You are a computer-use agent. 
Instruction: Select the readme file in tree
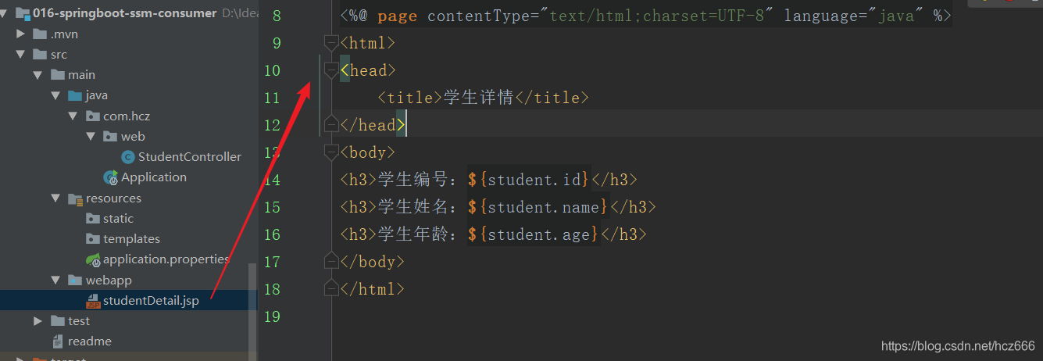[x=90, y=341]
